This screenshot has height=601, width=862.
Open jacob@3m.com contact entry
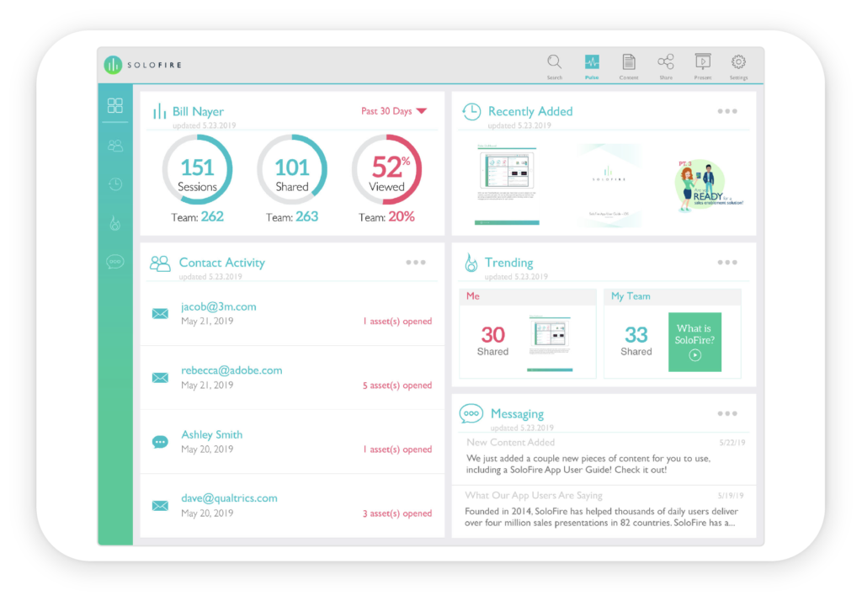pyautogui.click(x=219, y=306)
